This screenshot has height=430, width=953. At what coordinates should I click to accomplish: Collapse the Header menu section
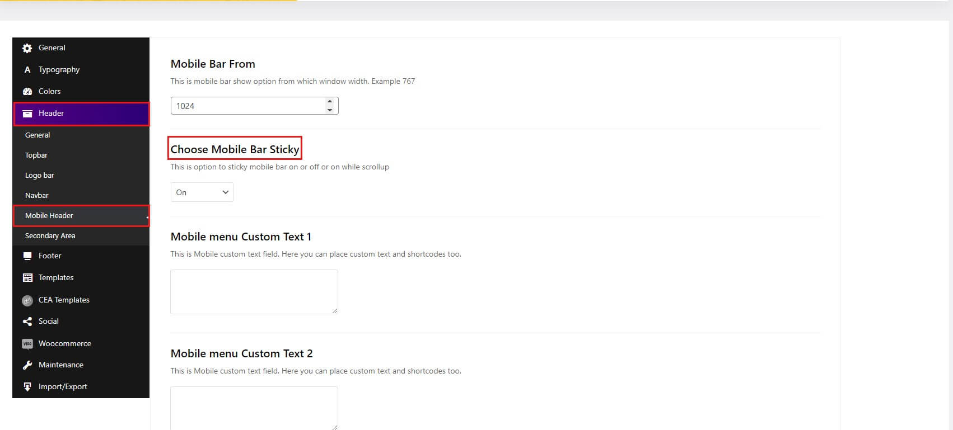[x=81, y=114]
